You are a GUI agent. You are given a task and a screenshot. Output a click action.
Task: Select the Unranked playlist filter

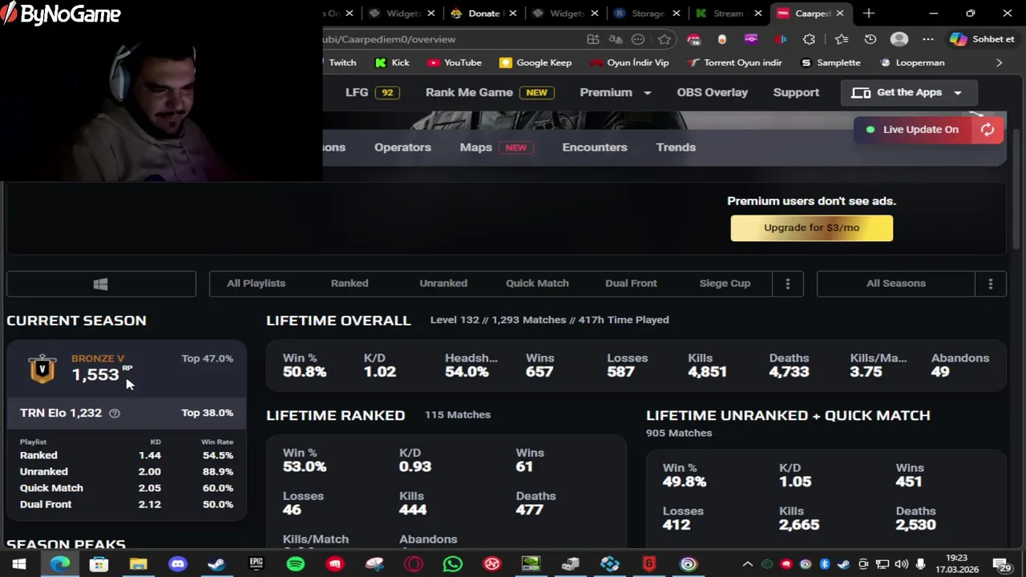point(443,284)
